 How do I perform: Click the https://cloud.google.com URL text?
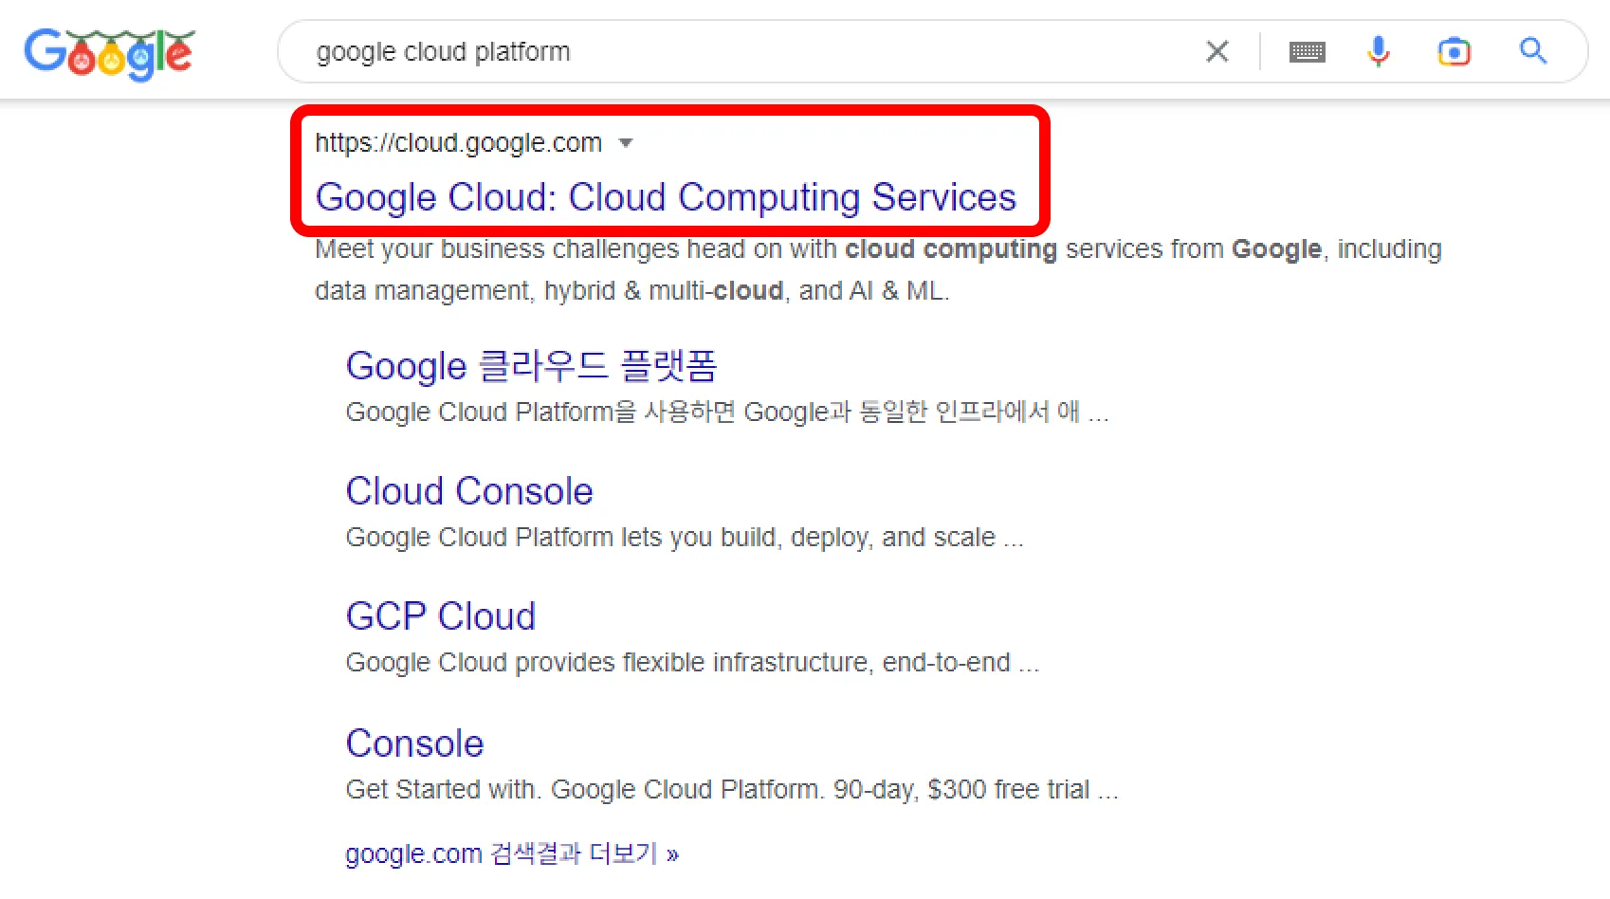pos(458,143)
